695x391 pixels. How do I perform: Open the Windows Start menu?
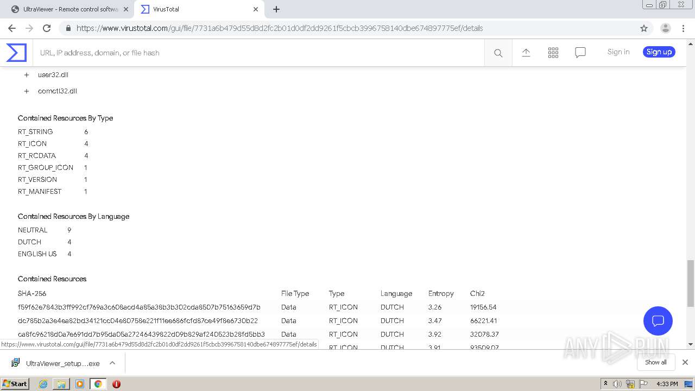coord(15,384)
